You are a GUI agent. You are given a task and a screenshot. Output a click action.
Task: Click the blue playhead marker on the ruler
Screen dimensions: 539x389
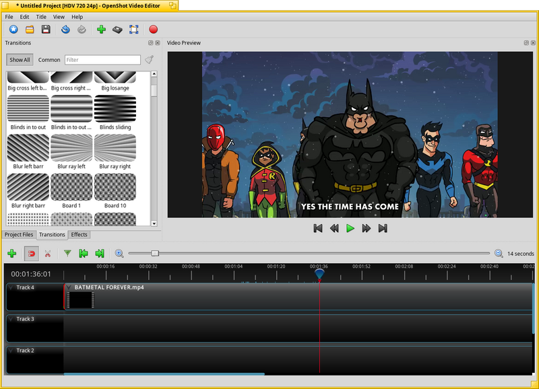click(319, 274)
